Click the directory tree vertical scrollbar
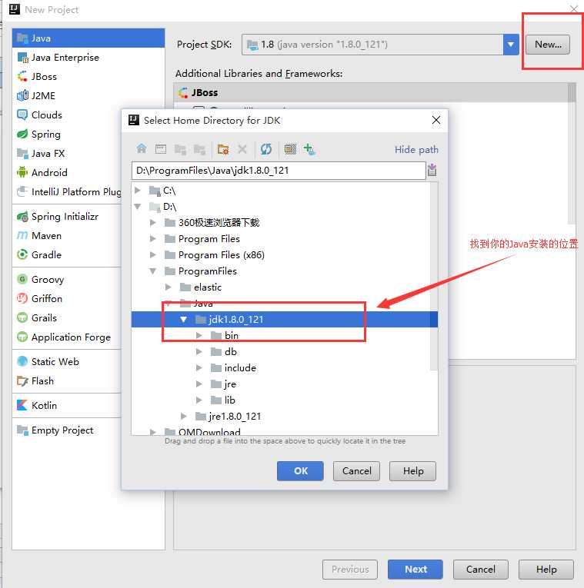 click(433, 277)
